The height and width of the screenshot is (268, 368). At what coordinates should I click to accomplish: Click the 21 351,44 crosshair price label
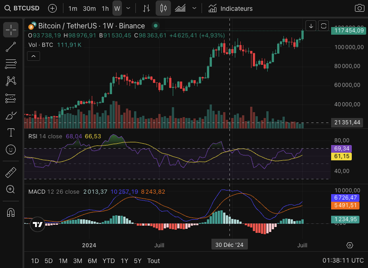point(347,123)
